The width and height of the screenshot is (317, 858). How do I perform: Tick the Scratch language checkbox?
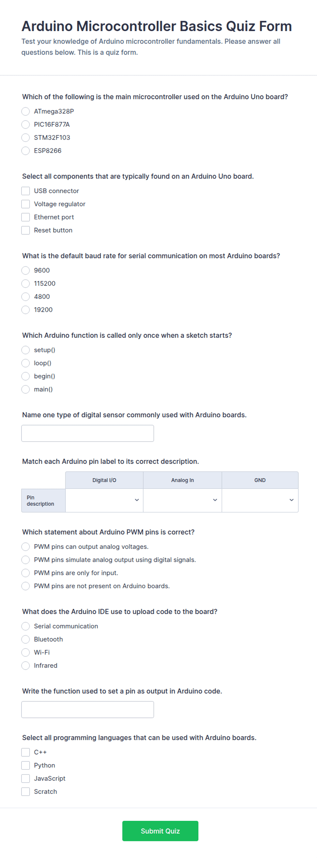coord(26,791)
